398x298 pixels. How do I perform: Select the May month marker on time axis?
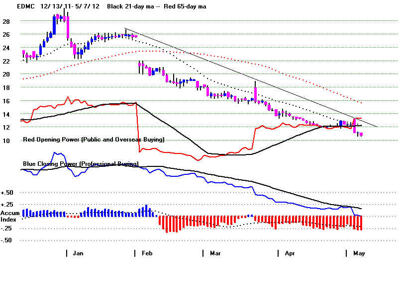(358, 253)
